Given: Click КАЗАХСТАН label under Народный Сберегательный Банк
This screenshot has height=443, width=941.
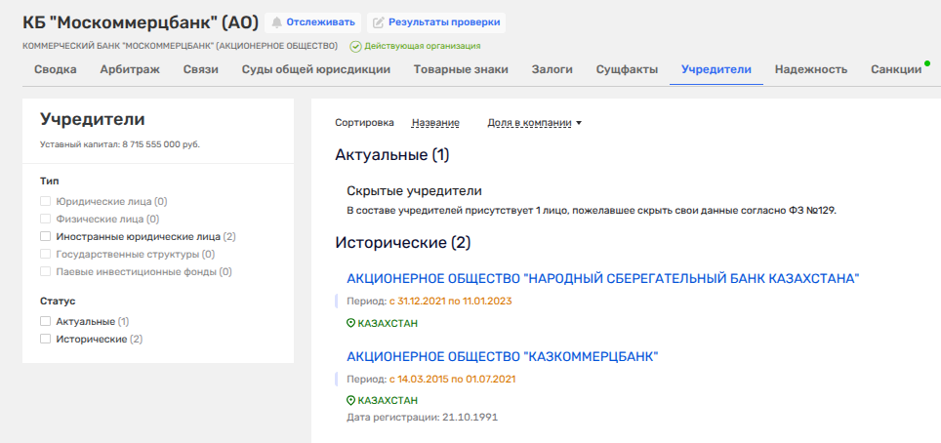Looking at the screenshot, I should (x=388, y=324).
